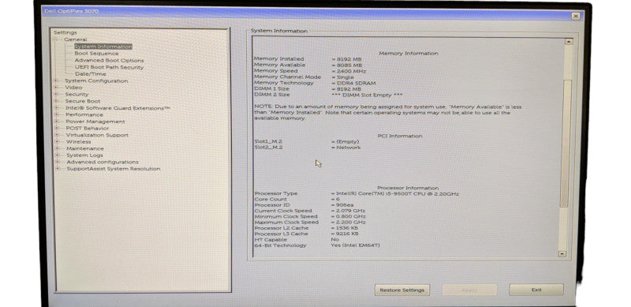Screen dimensions: 631x307
Task: Expand the Maintenance node
Action: pos(57,148)
